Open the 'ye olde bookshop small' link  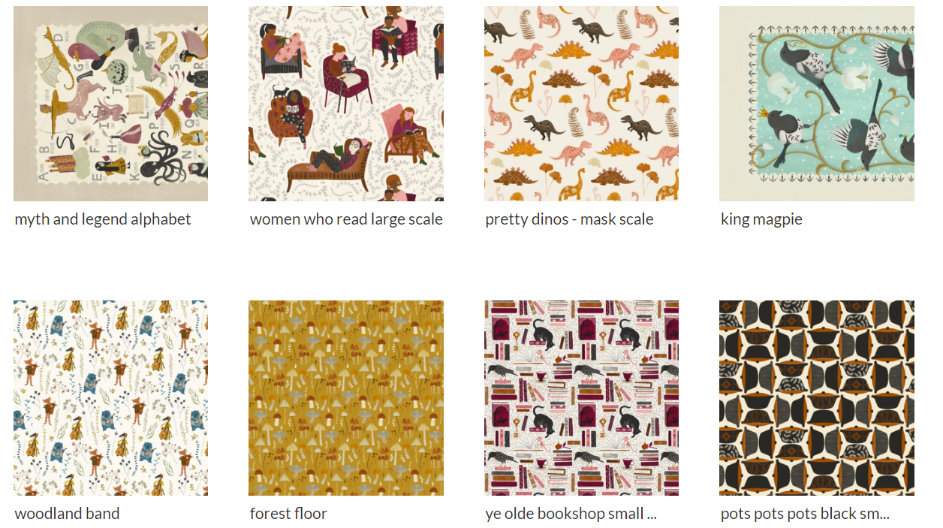click(x=571, y=514)
